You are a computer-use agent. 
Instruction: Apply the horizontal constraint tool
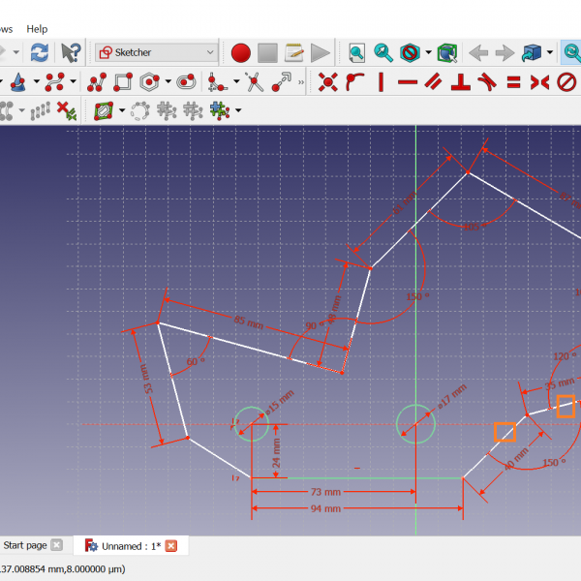coord(407,82)
